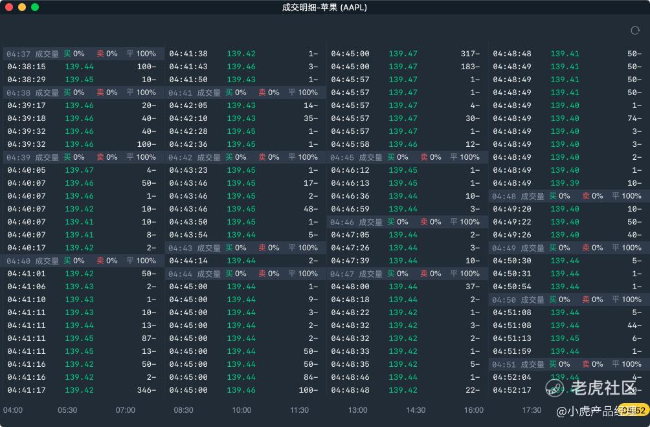The width and height of the screenshot is (650, 427).
Task: Click the 04:49:26 trade row
Action: [569, 235]
